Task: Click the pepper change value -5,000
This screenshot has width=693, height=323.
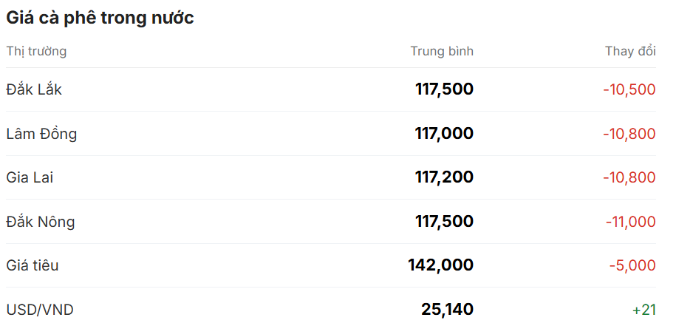Action: coord(632,265)
